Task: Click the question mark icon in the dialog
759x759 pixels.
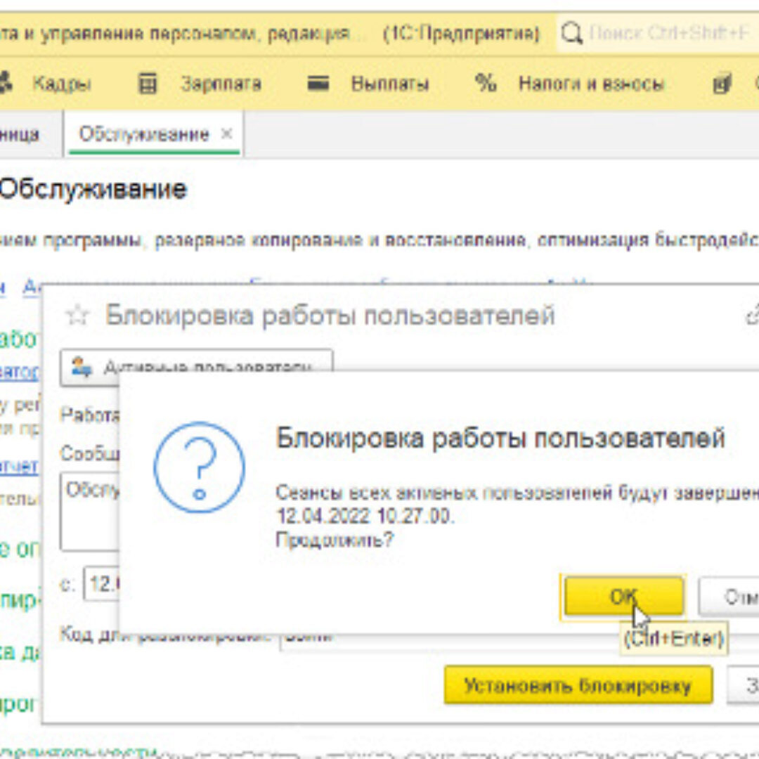Action: click(x=199, y=467)
